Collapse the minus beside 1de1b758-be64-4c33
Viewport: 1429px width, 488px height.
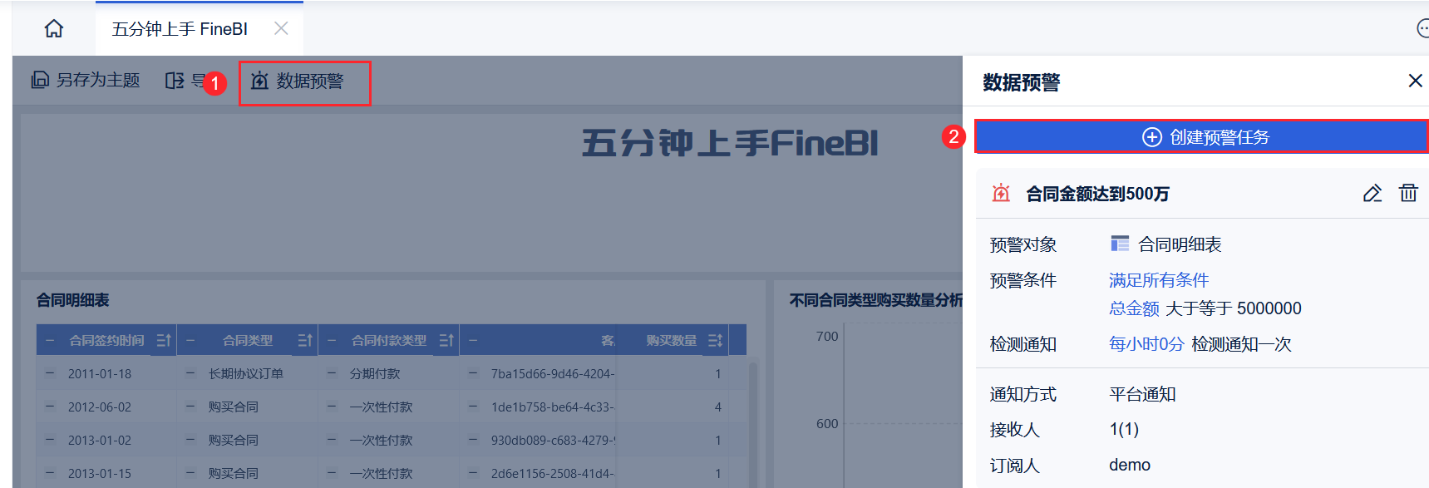(473, 407)
